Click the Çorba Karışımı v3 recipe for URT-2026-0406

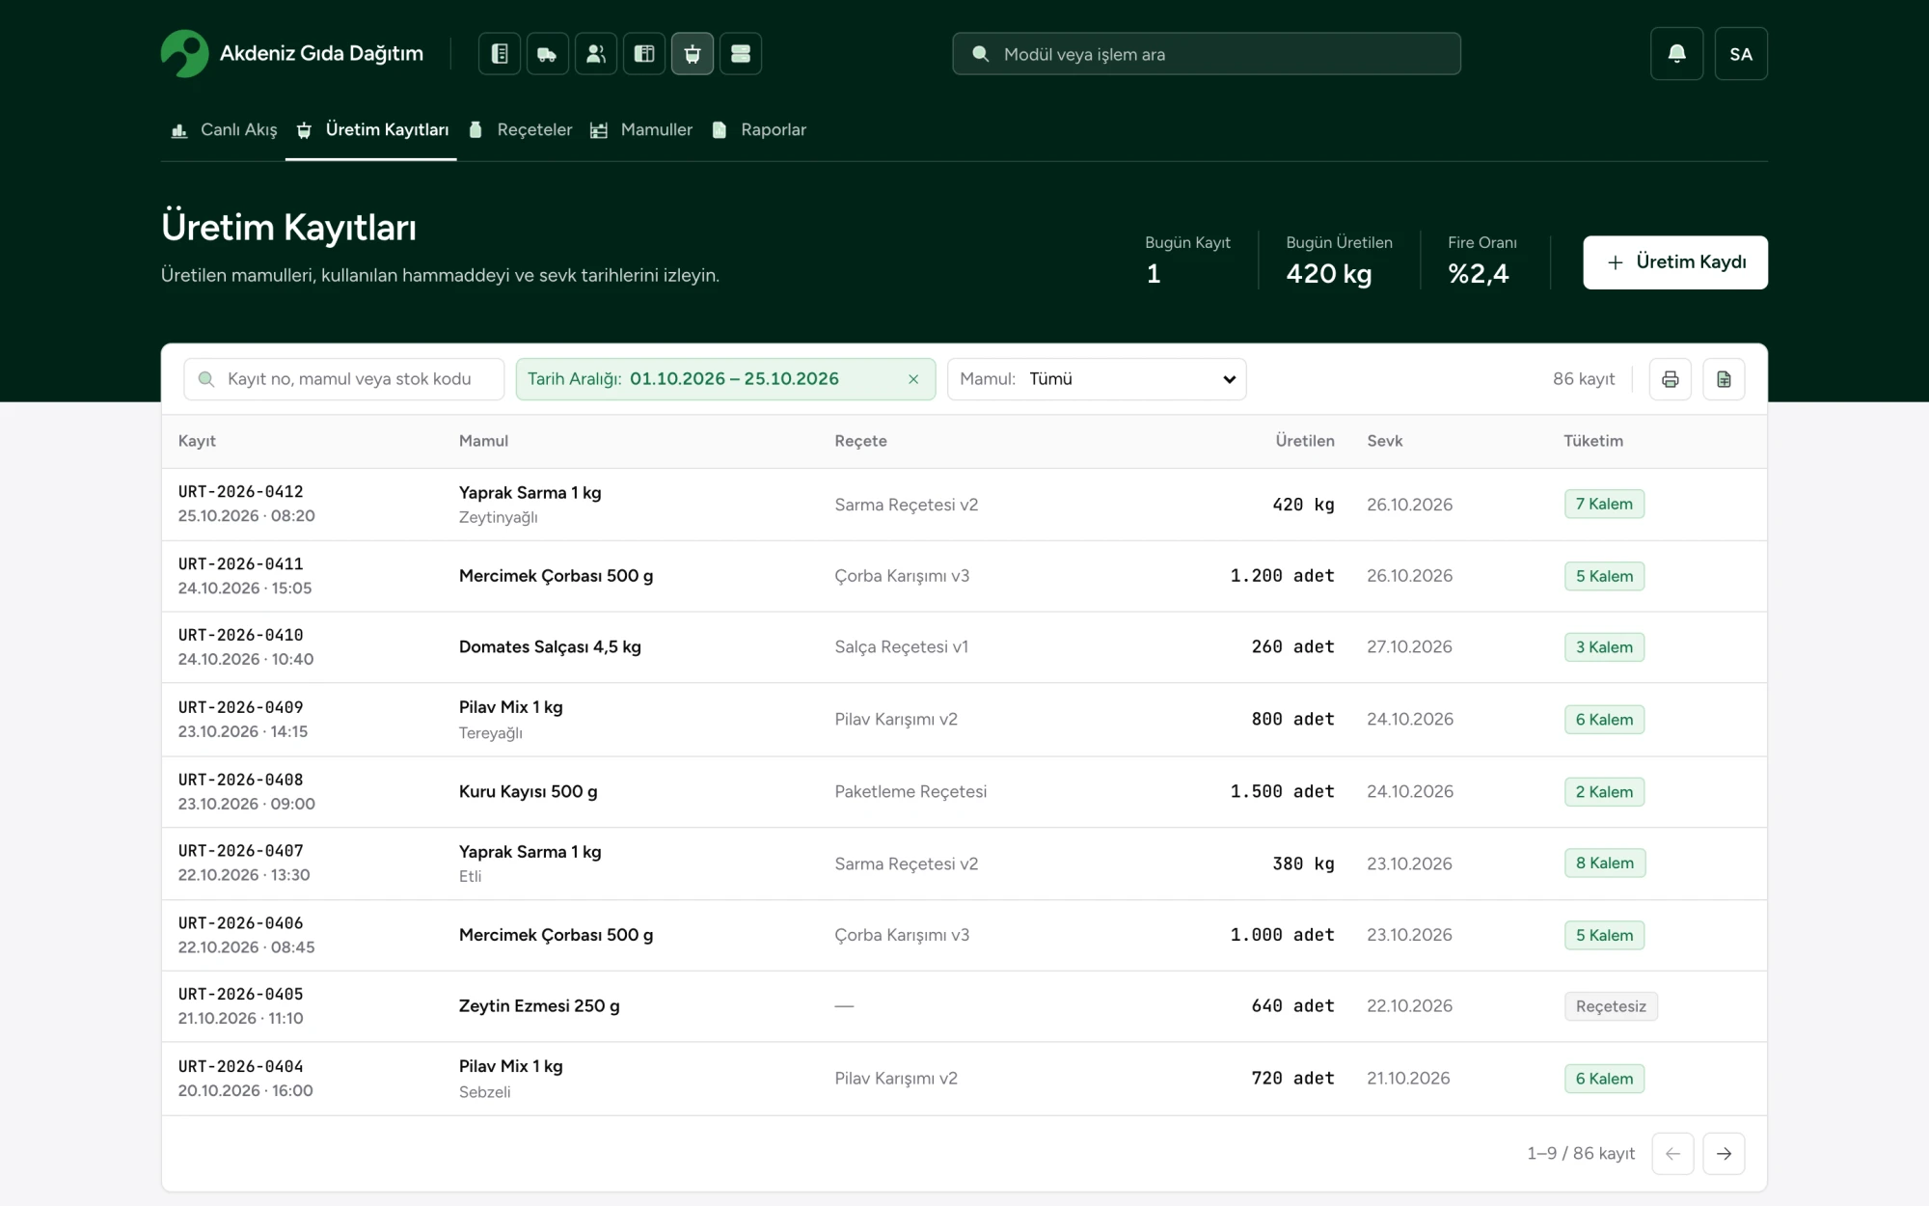pos(902,935)
